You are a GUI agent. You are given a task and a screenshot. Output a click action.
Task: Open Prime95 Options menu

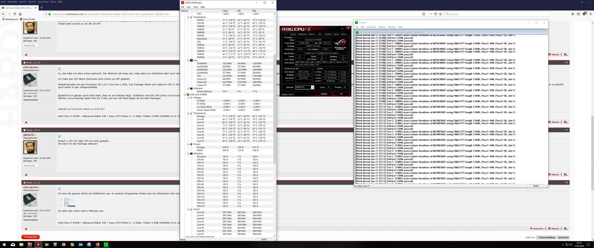(x=382, y=27)
